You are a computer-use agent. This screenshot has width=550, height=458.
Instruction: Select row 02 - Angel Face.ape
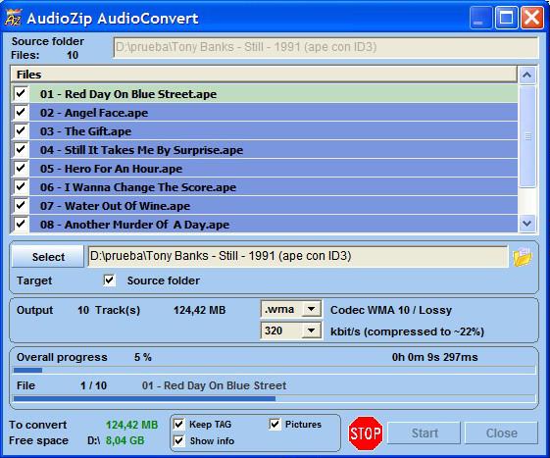coord(274,113)
